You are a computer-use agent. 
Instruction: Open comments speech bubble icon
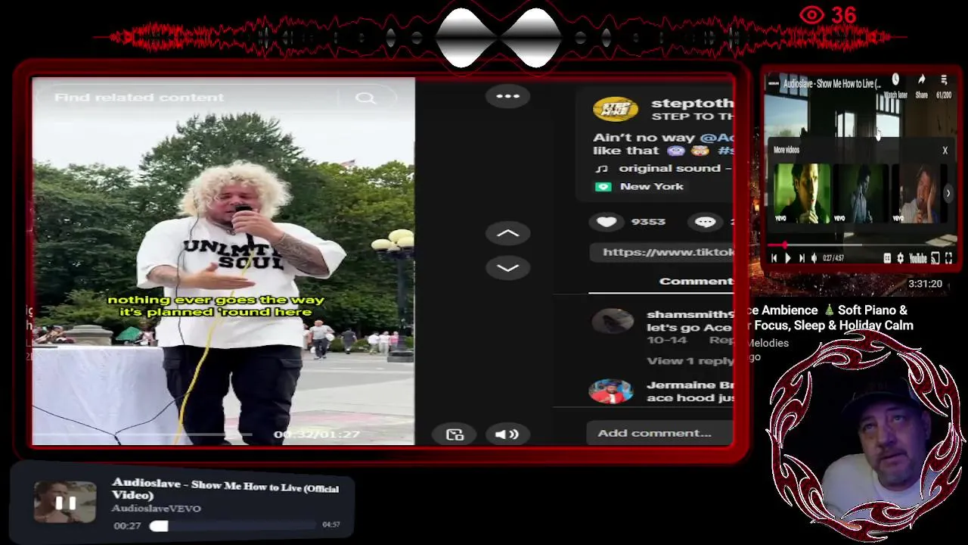(705, 222)
